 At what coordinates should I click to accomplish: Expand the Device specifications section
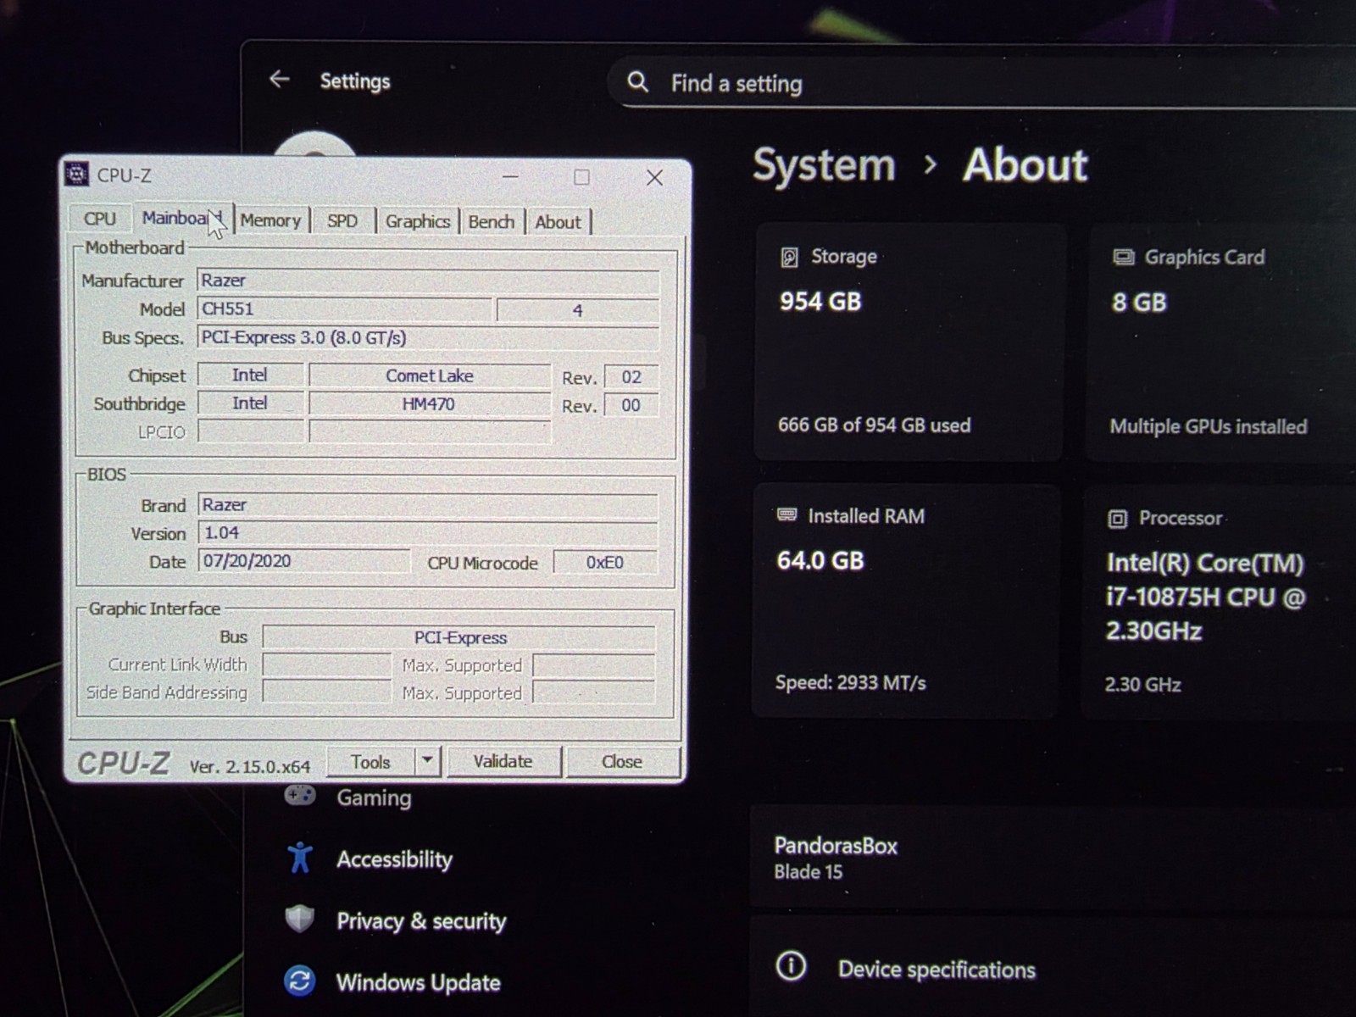1051,967
